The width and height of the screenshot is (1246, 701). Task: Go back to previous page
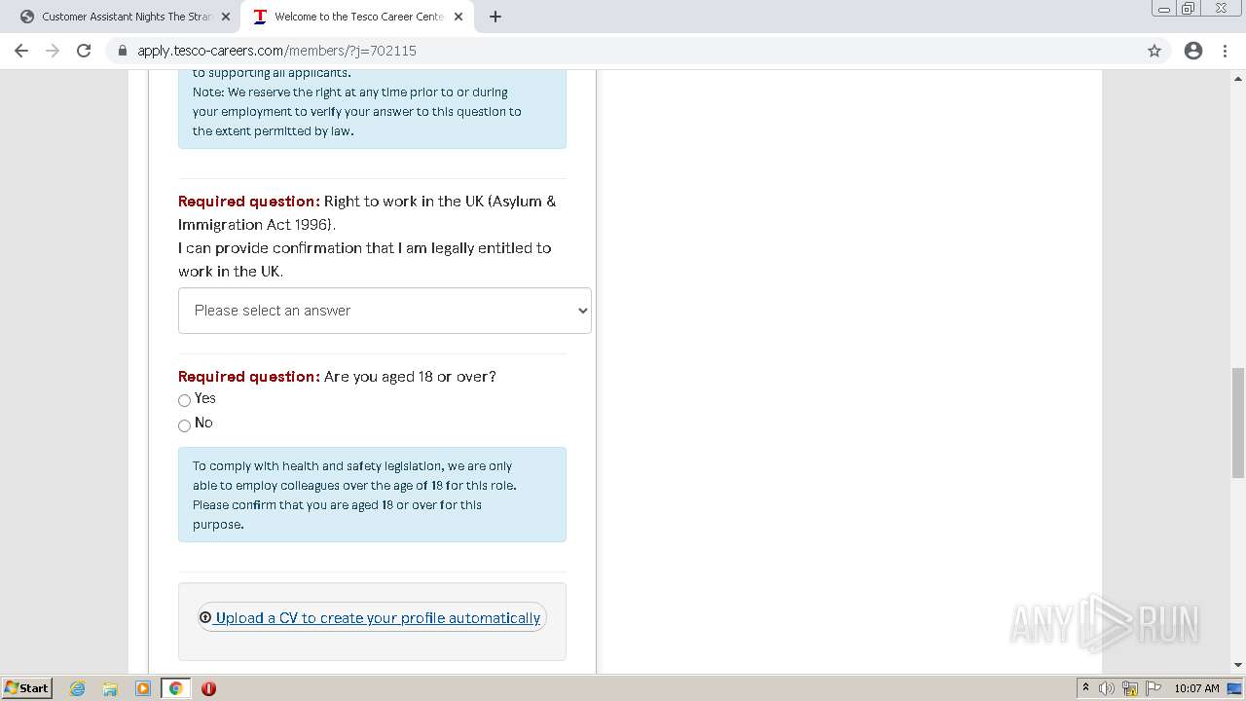point(21,51)
